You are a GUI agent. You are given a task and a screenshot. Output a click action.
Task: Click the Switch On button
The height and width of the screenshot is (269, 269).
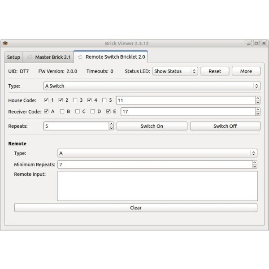coord(152,126)
